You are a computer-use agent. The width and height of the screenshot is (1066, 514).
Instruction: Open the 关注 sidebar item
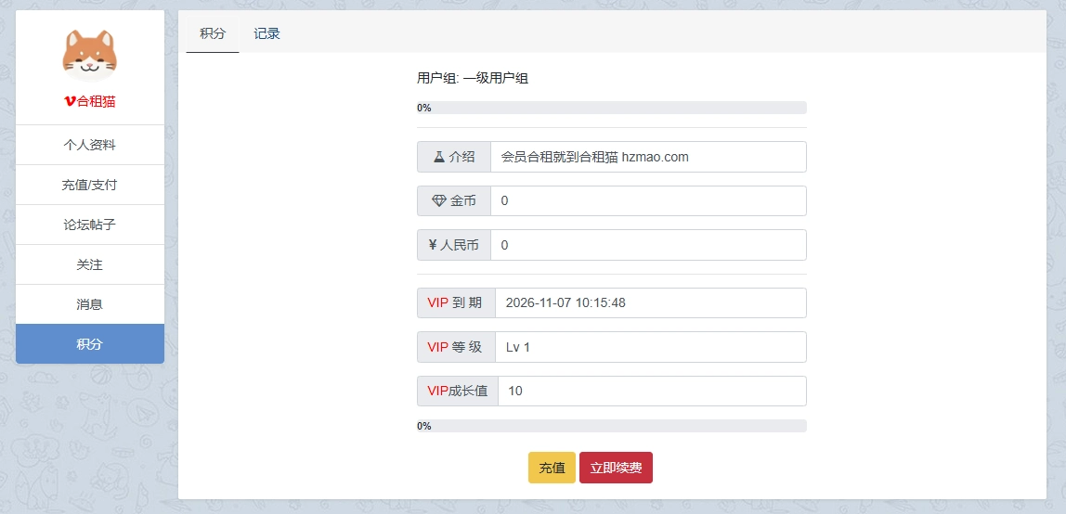90,264
